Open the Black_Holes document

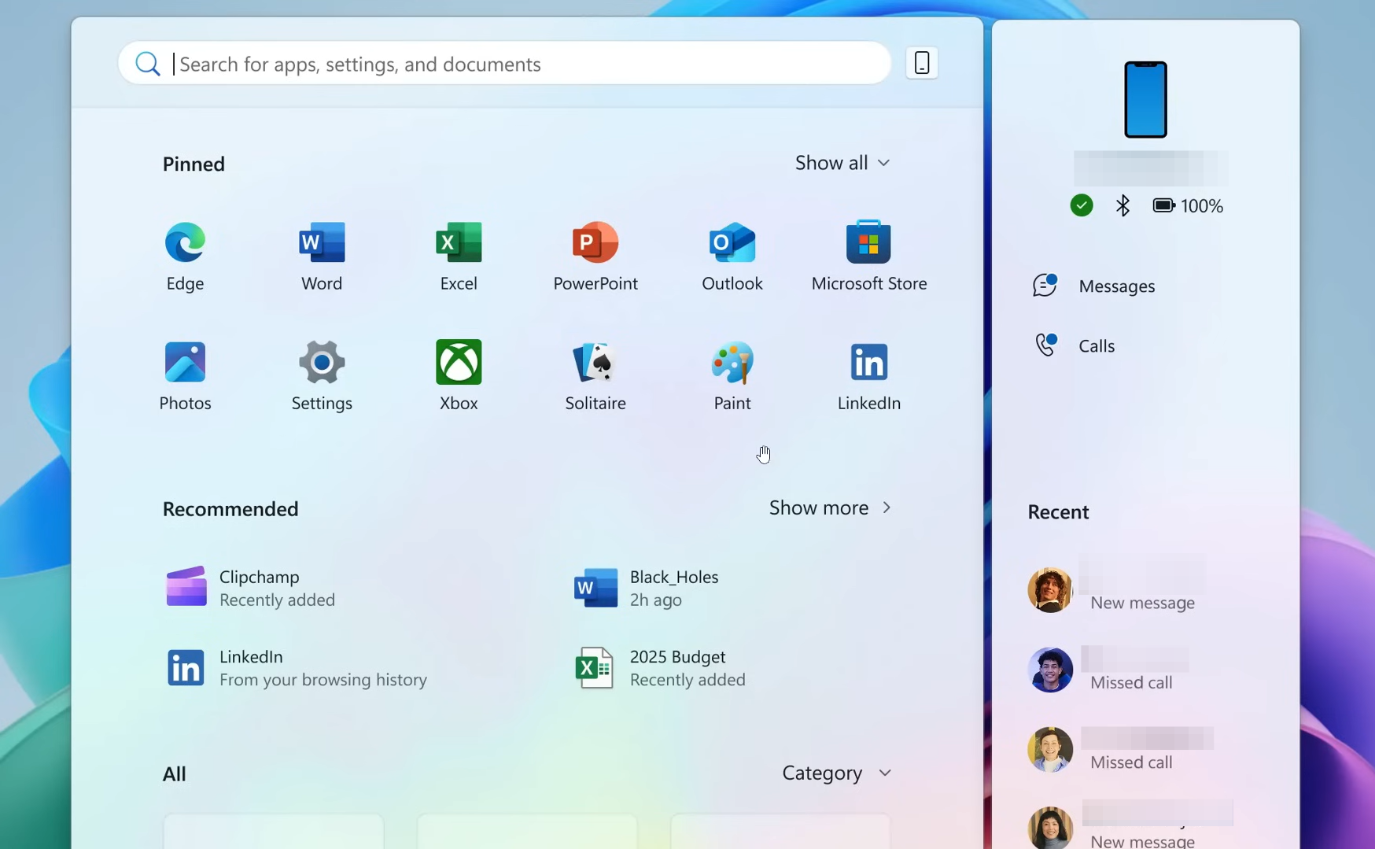click(673, 588)
